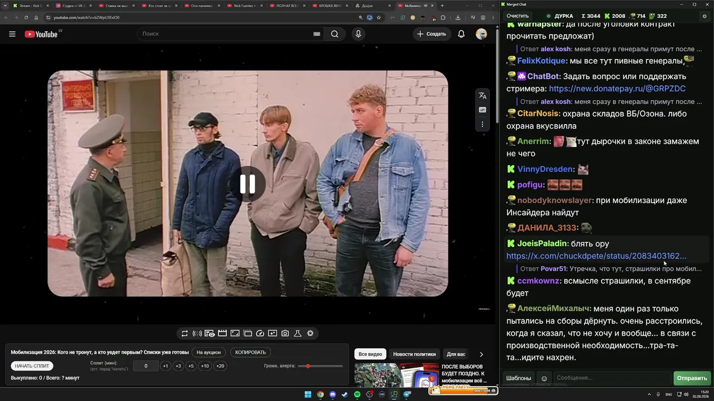Open the emoji picker in chat
Image resolution: width=714 pixels, height=401 pixels.
(544, 378)
